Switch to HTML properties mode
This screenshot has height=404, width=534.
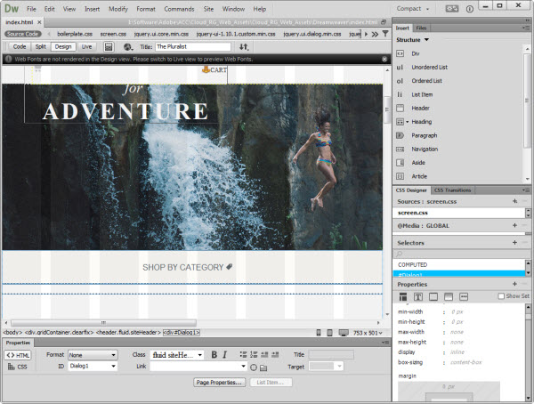[x=18, y=355]
